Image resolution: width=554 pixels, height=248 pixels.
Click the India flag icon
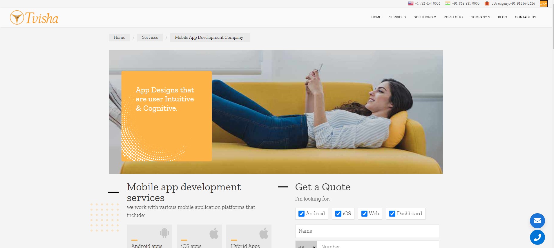[448, 3]
